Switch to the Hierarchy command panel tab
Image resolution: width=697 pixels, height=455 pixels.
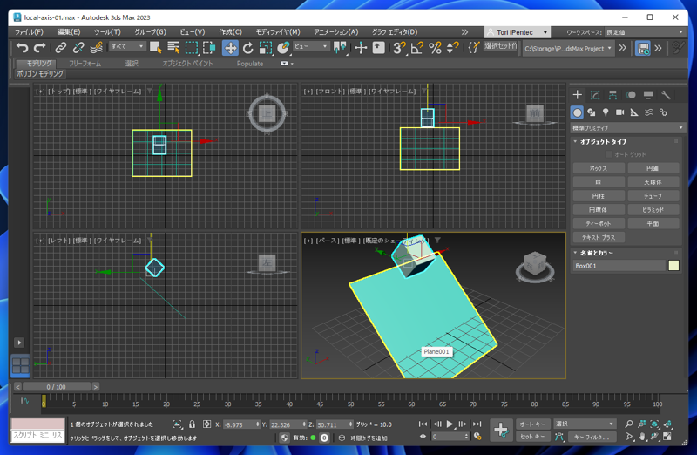pos(612,95)
